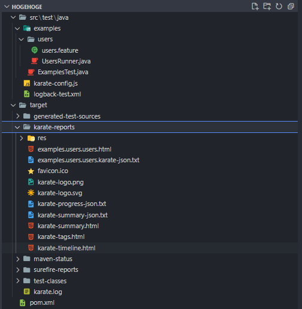Click the HTML5 icon beside examples.users.users.html
This screenshot has height=309, width=302.
[x=31, y=149]
